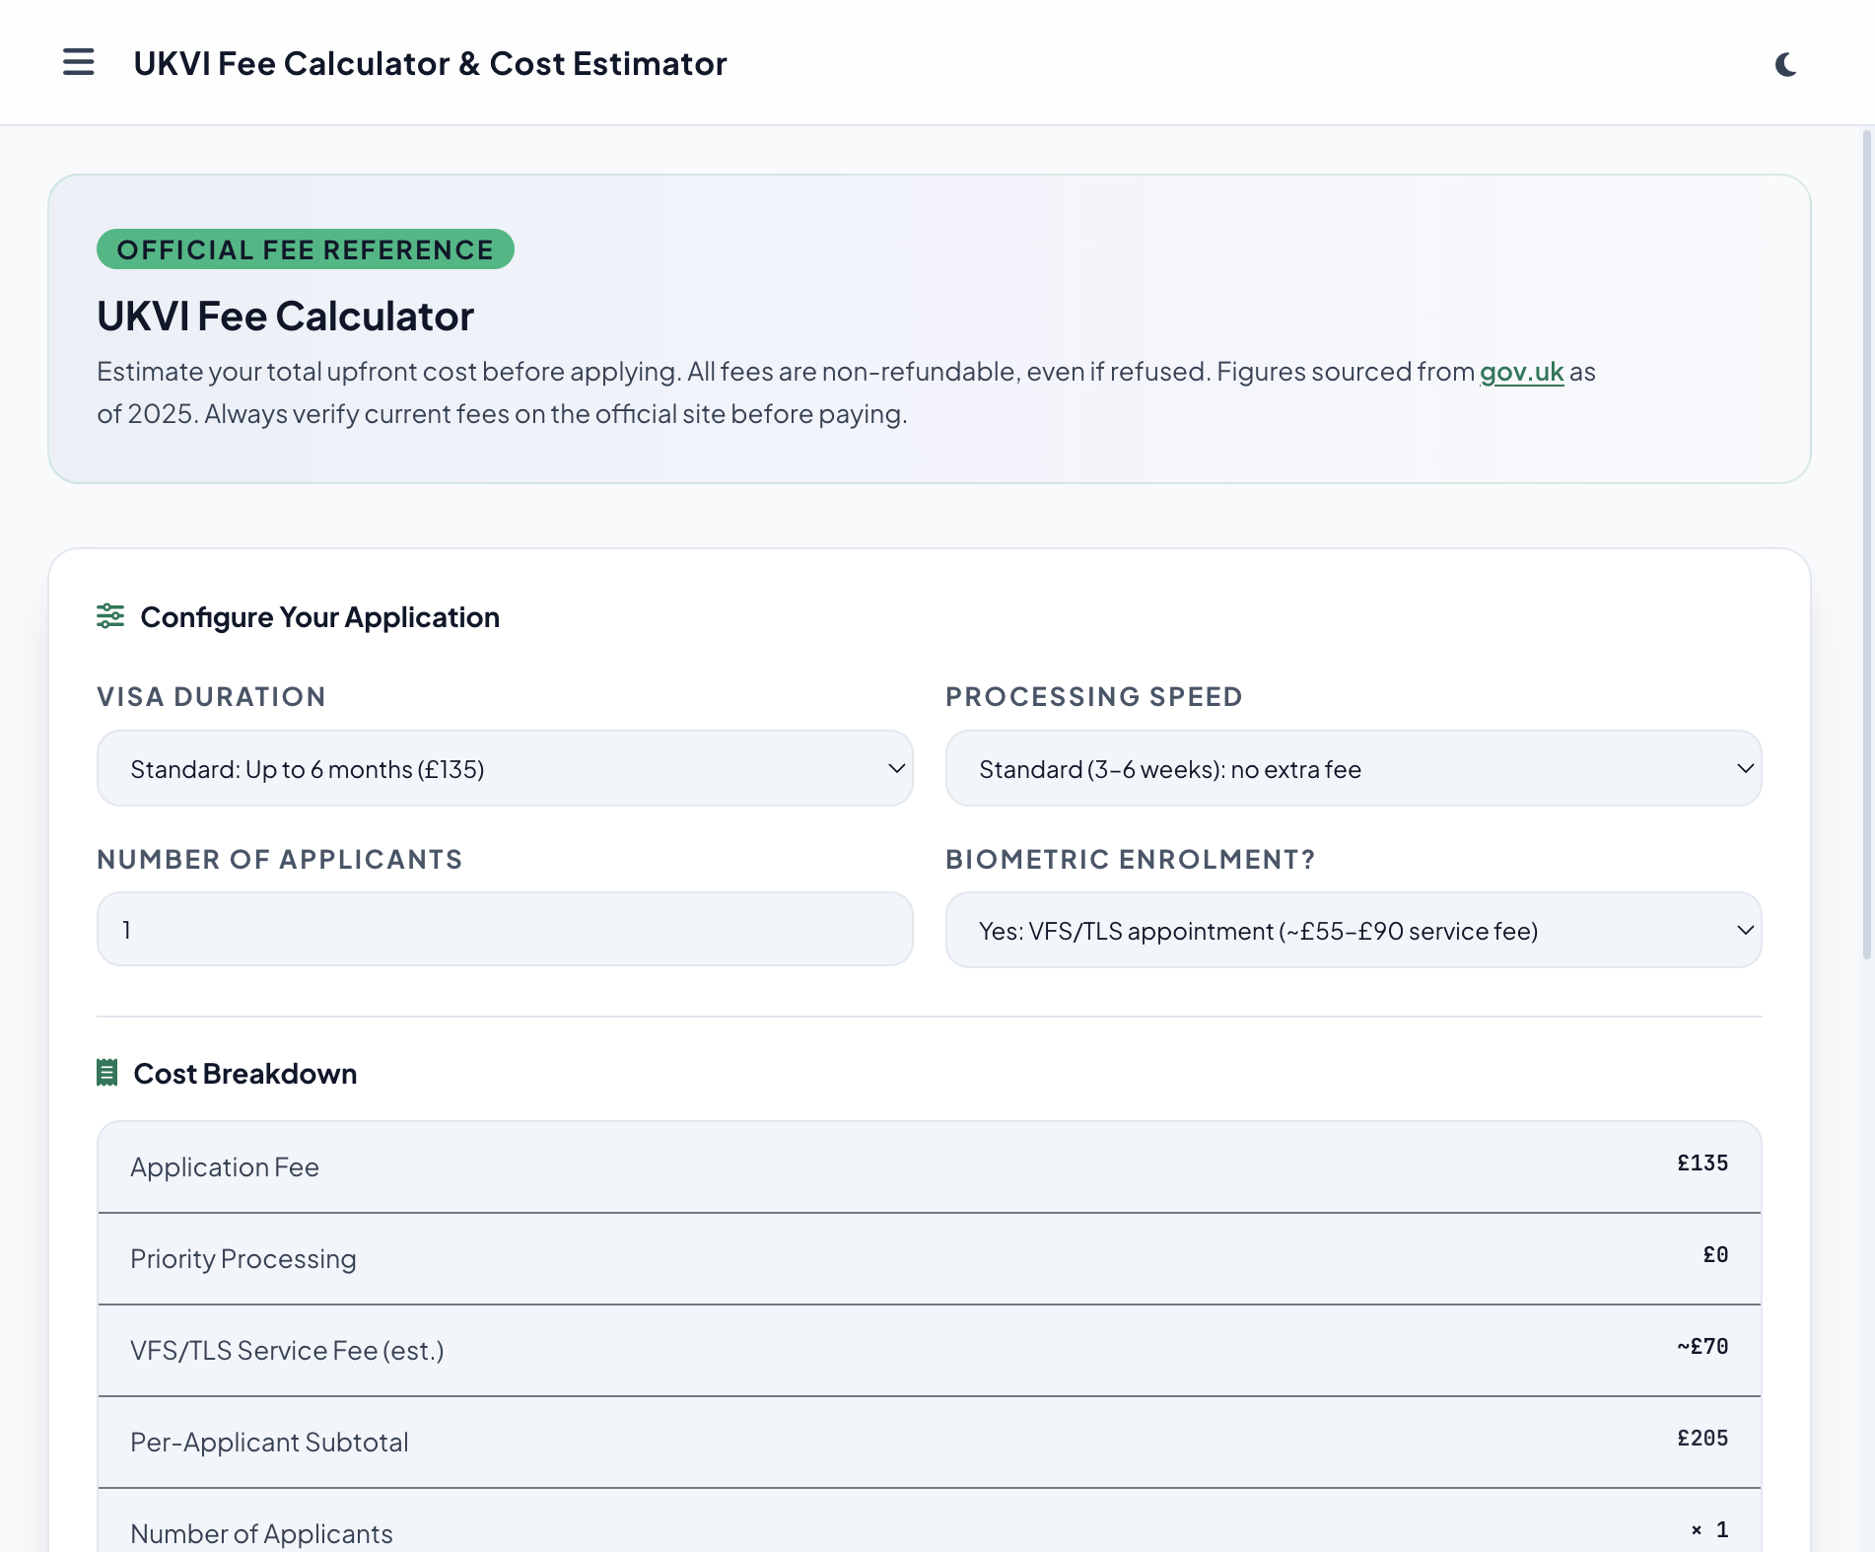
Task: Click the Number of Applicants × 1 value
Action: point(1709,1530)
